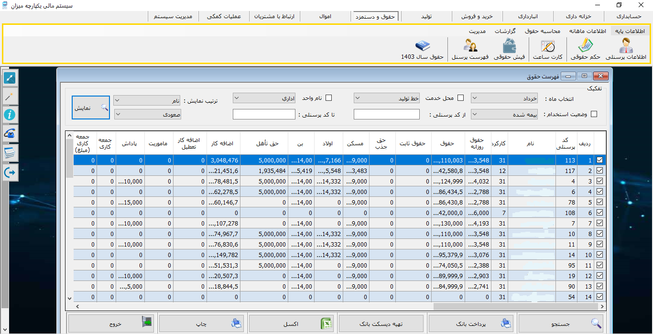653x334 pixels.
Task: Click the blue info icon in sidebar
Action: (10, 115)
